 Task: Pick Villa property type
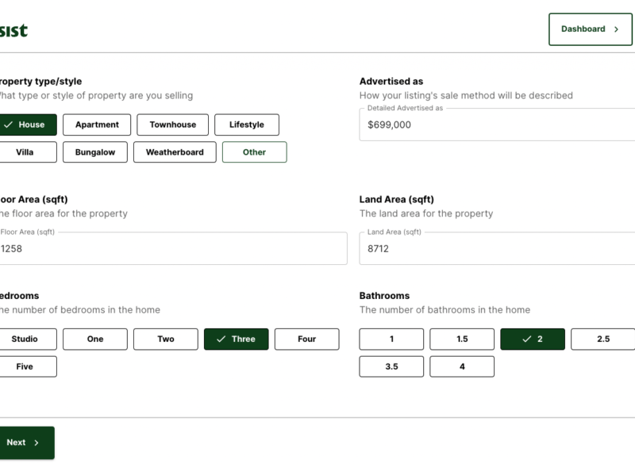coord(27,152)
